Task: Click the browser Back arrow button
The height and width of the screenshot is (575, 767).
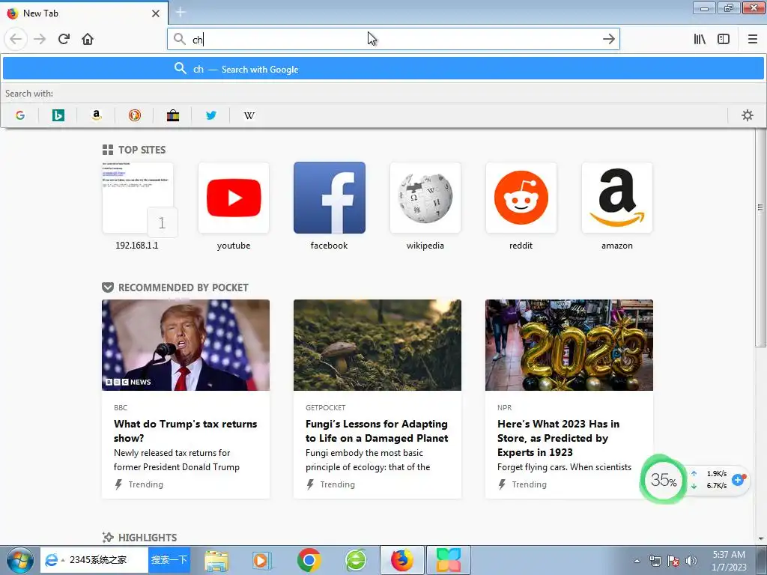Action: 16,39
